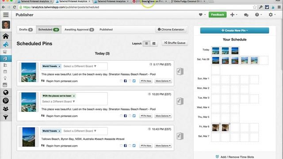Image resolution: width=283 pixels, height=159 pixels.
Task: Select the list layout icon
Action: 146,43
